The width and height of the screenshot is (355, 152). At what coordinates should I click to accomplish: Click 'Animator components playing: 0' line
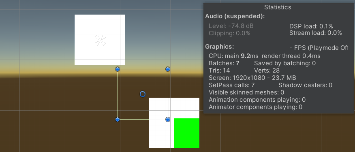point(255,107)
